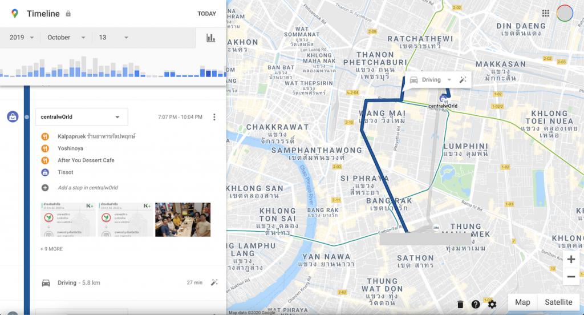Image resolution: width=584 pixels, height=315 pixels.
Task: Select After You Dessert Cafe stop
Action: pyautogui.click(x=86, y=160)
